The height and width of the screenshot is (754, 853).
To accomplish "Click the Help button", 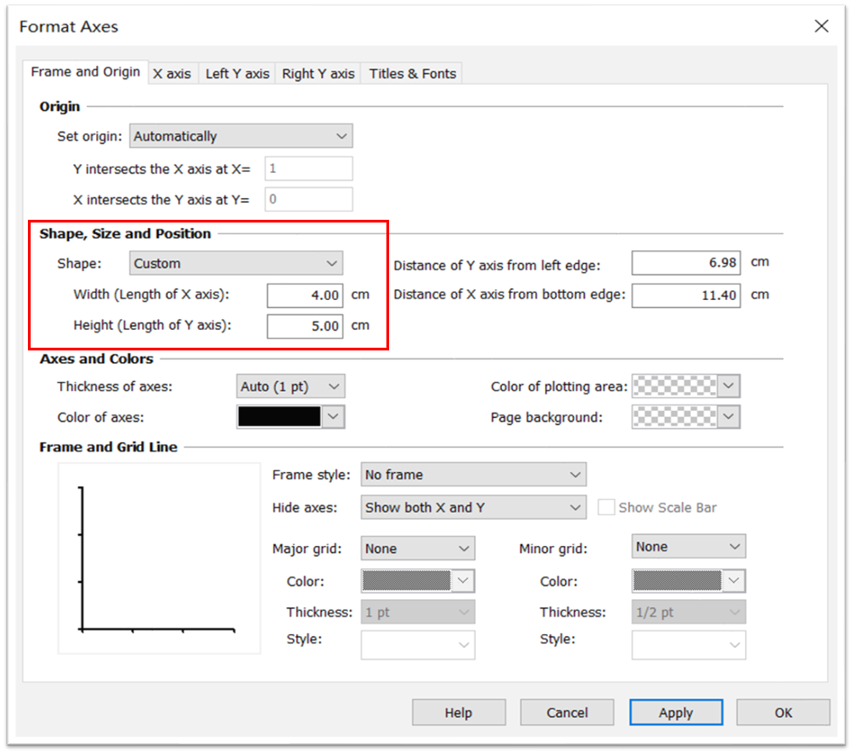I will point(458,713).
